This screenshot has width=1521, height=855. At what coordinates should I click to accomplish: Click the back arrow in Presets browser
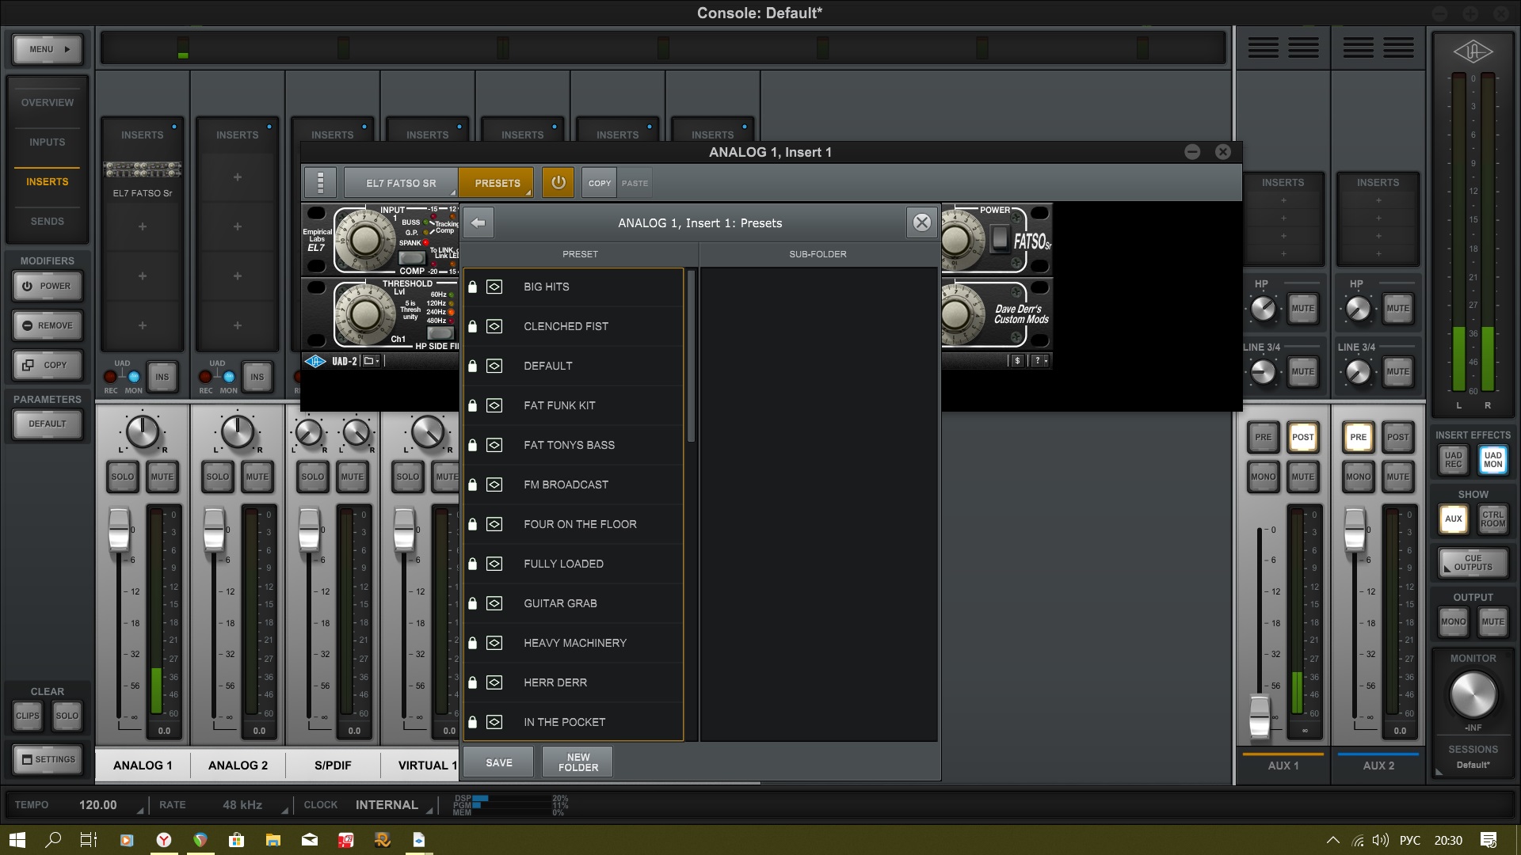pyautogui.click(x=478, y=223)
